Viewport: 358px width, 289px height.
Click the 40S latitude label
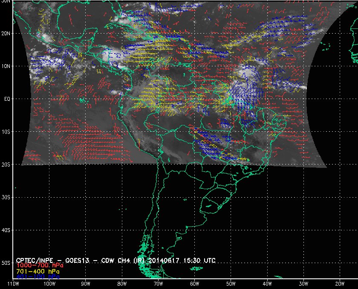coord(6,230)
